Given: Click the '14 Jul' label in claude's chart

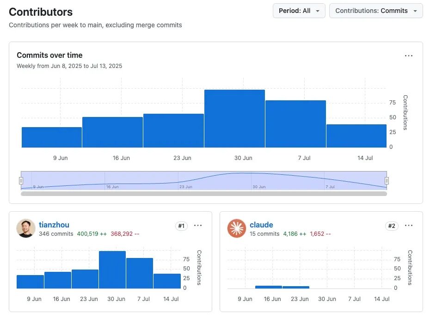Looking at the screenshot, I should [382, 299].
